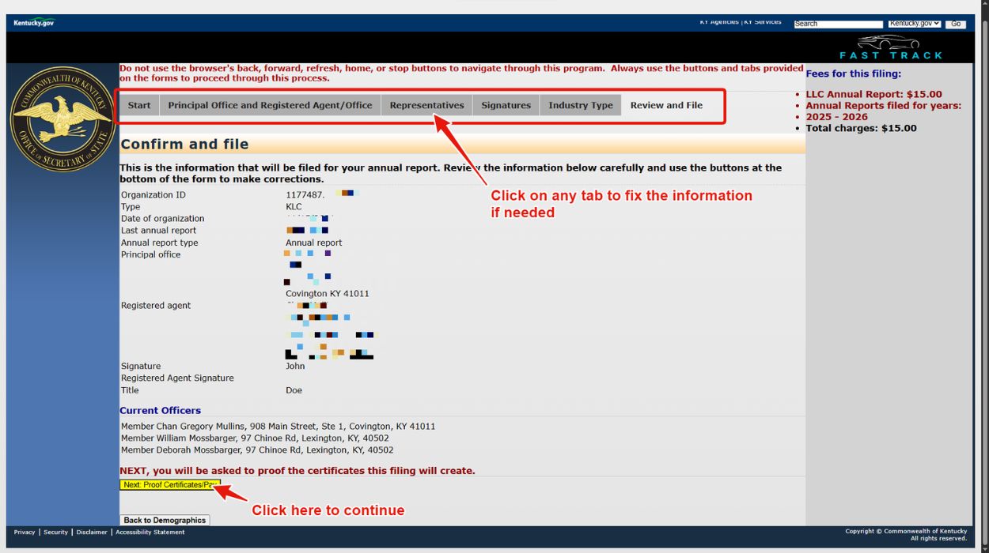Viewport: 989px width, 553px height.
Task: Click the Kentucky.gov logo
Action: click(34, 23)
